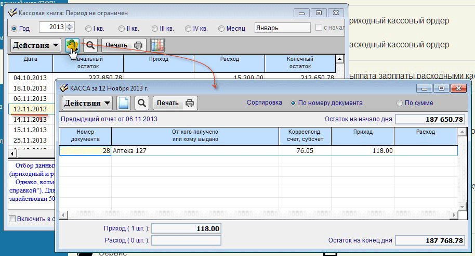Select the date row 06.11.2013
This screenshot has height=256, width=475.
pos(30,98)
